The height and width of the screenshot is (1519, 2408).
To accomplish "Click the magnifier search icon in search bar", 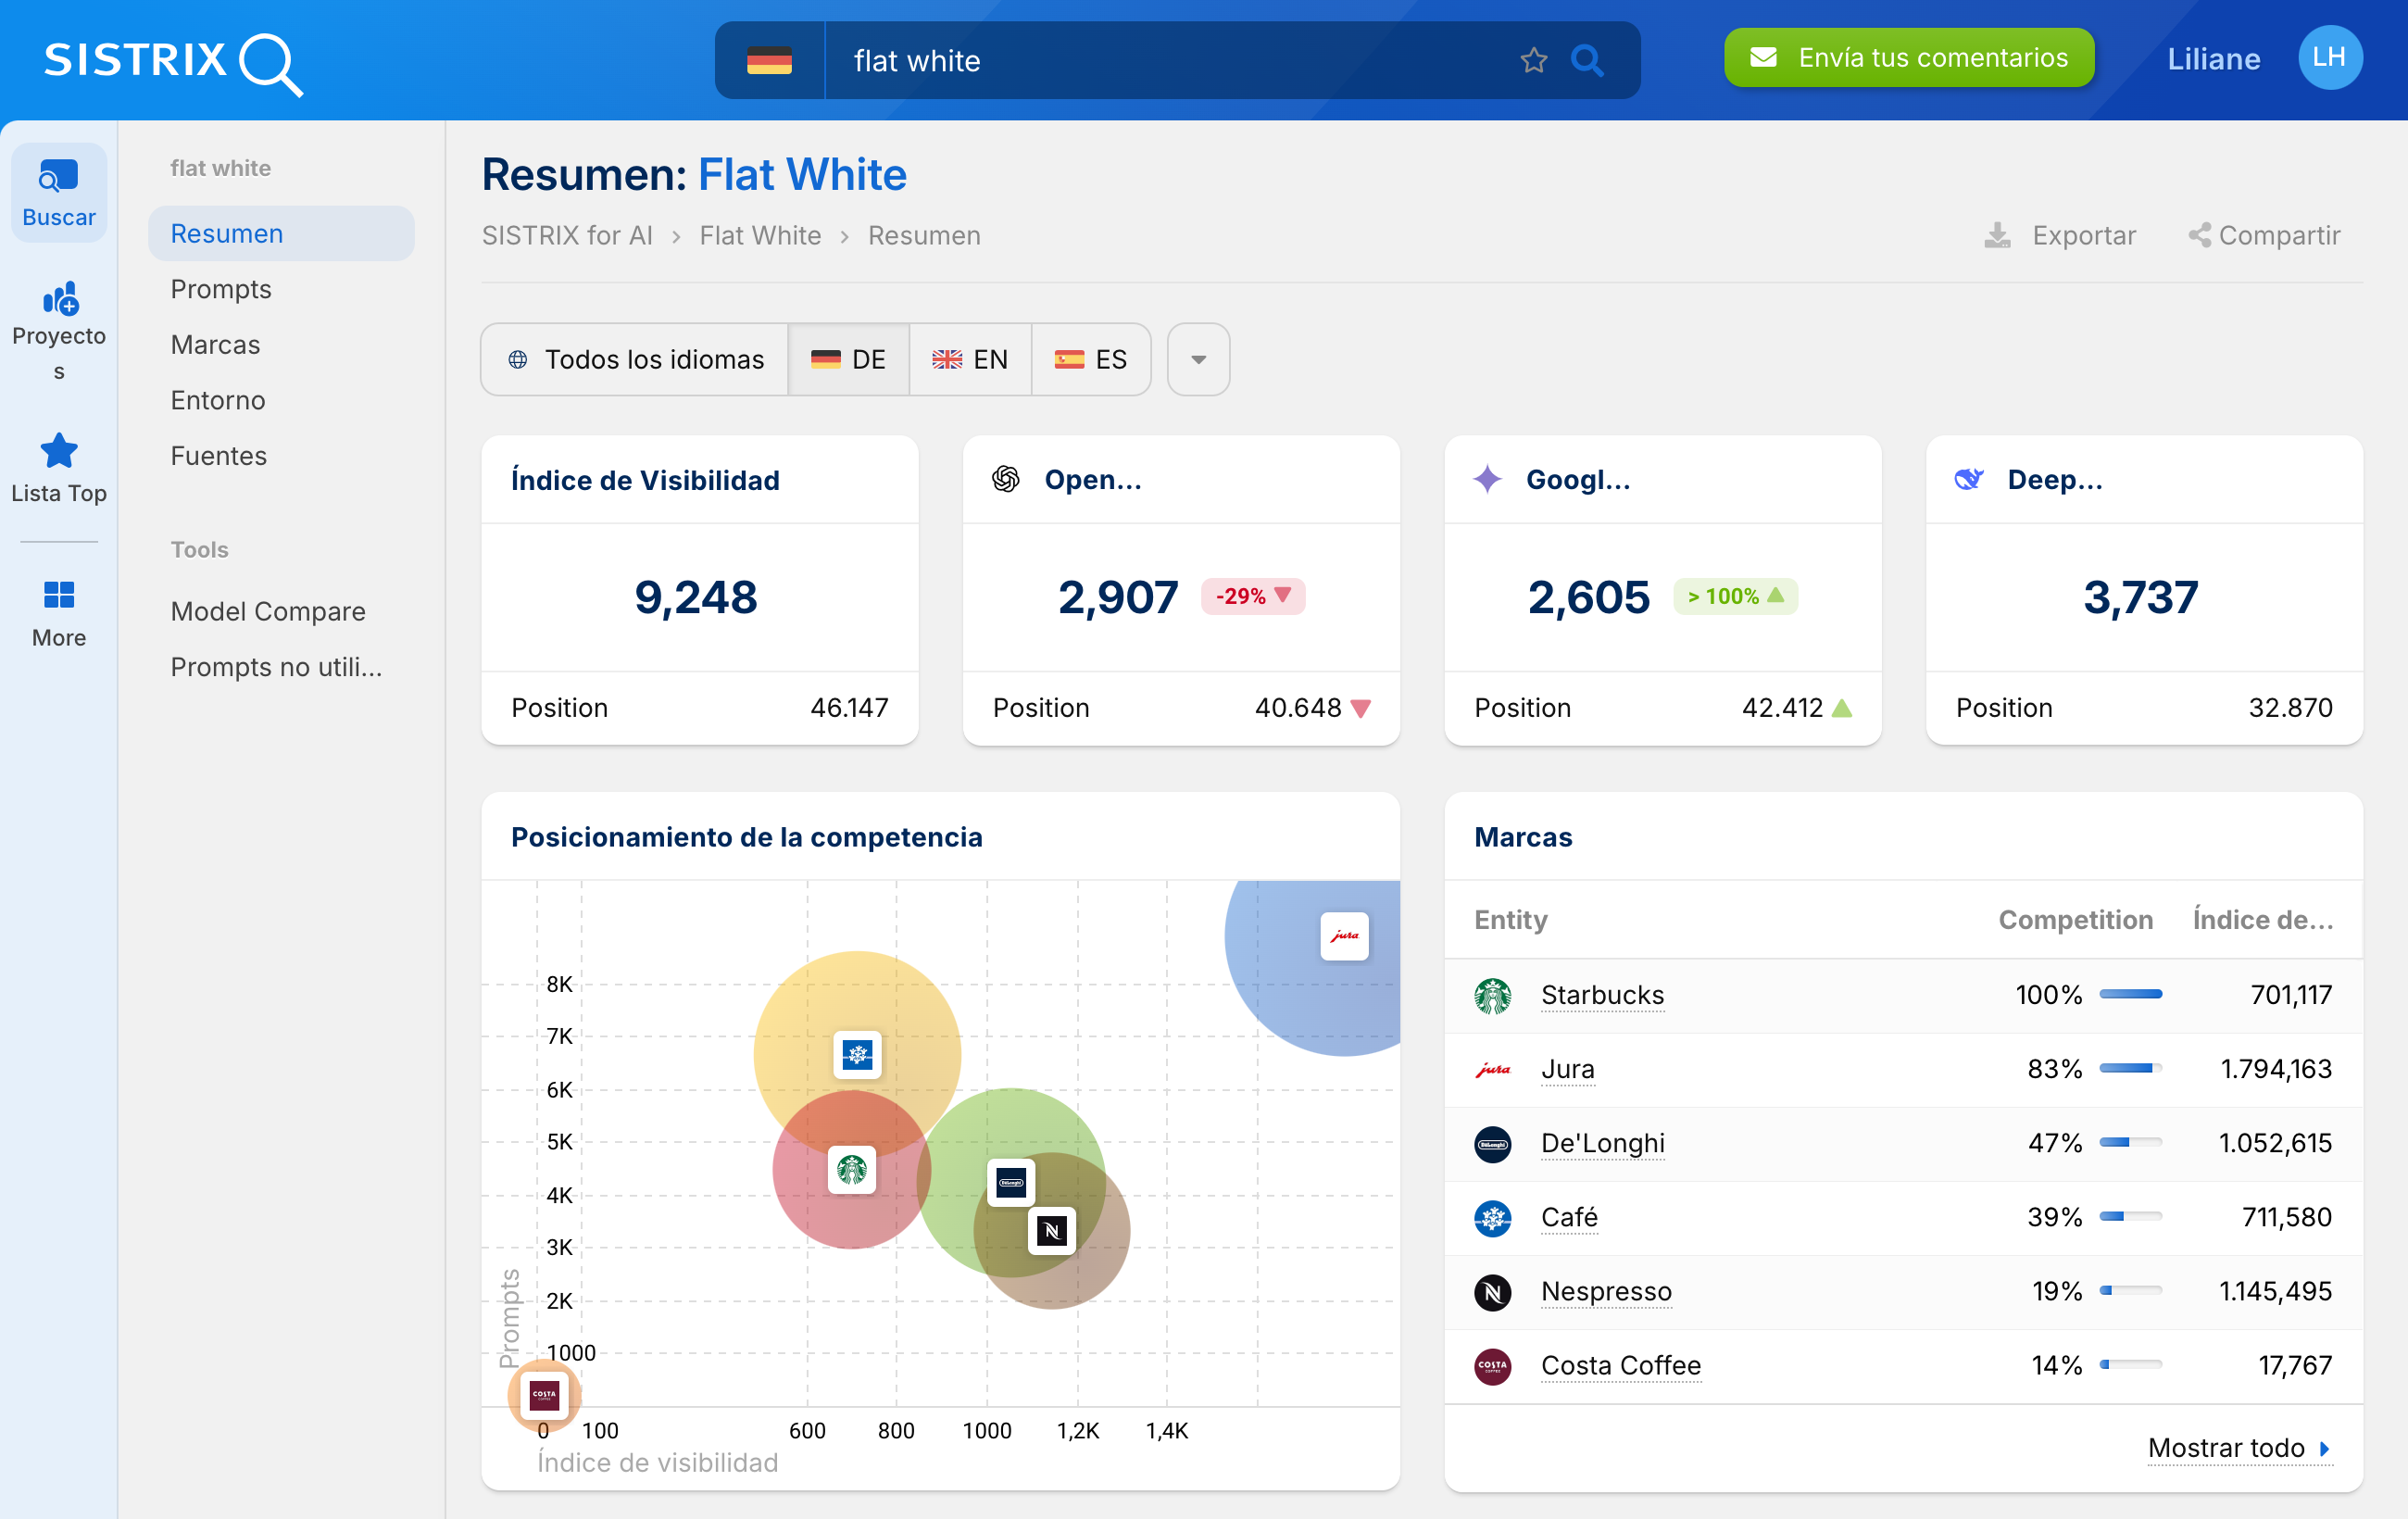I will point(1586,61).
